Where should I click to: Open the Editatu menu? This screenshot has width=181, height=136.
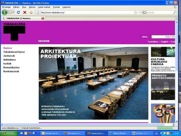click(x=16, y=7)
